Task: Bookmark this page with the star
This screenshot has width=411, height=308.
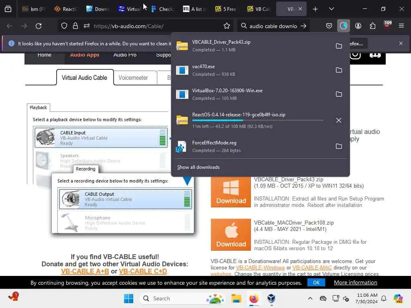Action: coord(227,26)
